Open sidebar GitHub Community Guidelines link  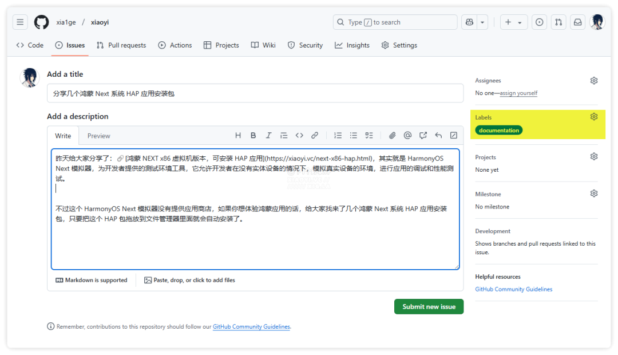point(513,289)
